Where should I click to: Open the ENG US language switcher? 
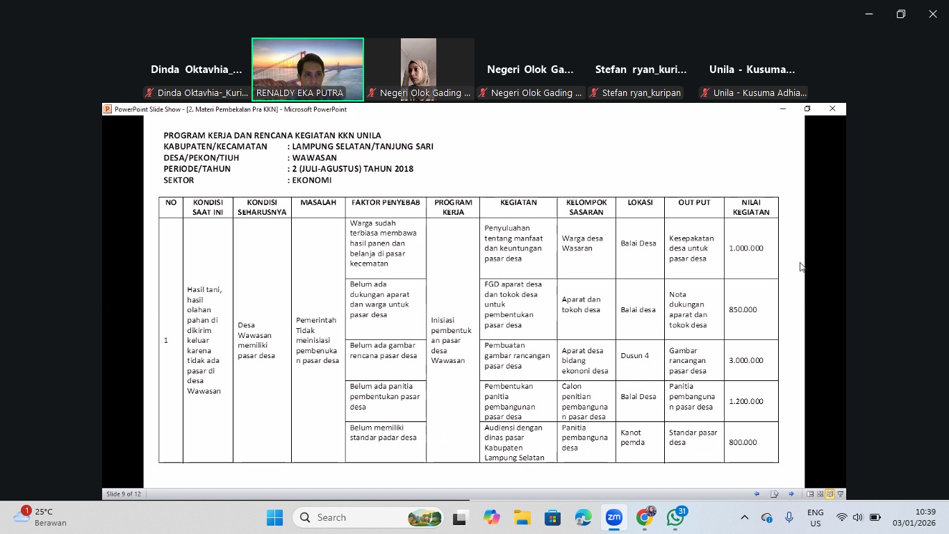816,517
